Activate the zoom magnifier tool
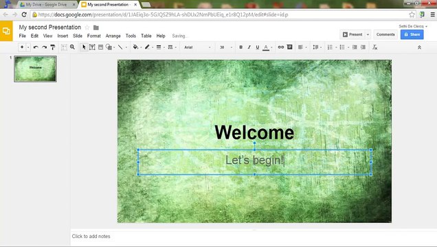 click(x=72, y=47)
